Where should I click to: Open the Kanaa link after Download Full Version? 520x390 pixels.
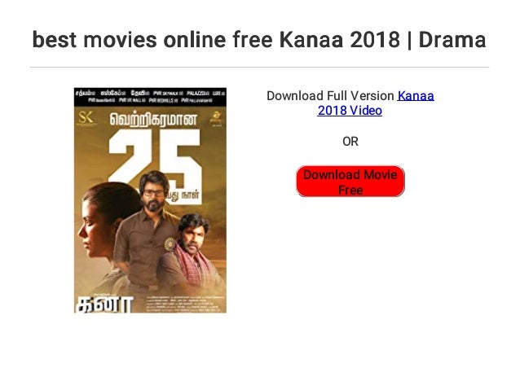point(416,96)
